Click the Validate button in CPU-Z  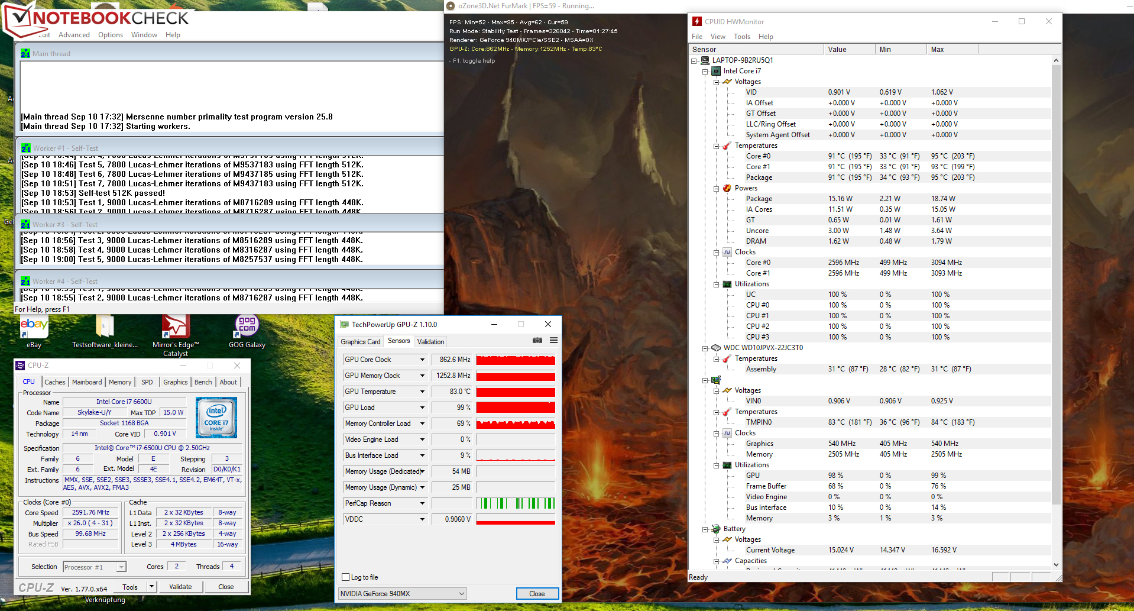click(x=180, y=587)
